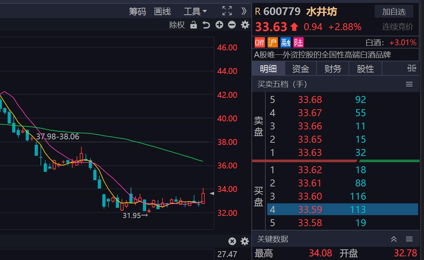Open the 筹码 chip distribution view
Viewport: 424px width, 260px height.
[137, 11]
